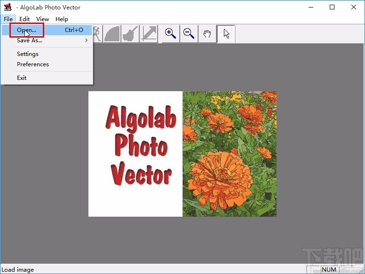The height and width of the screenshot is (274, 365).
Task: Choose Open... from the File menu
Action: (x=47, y=30)
